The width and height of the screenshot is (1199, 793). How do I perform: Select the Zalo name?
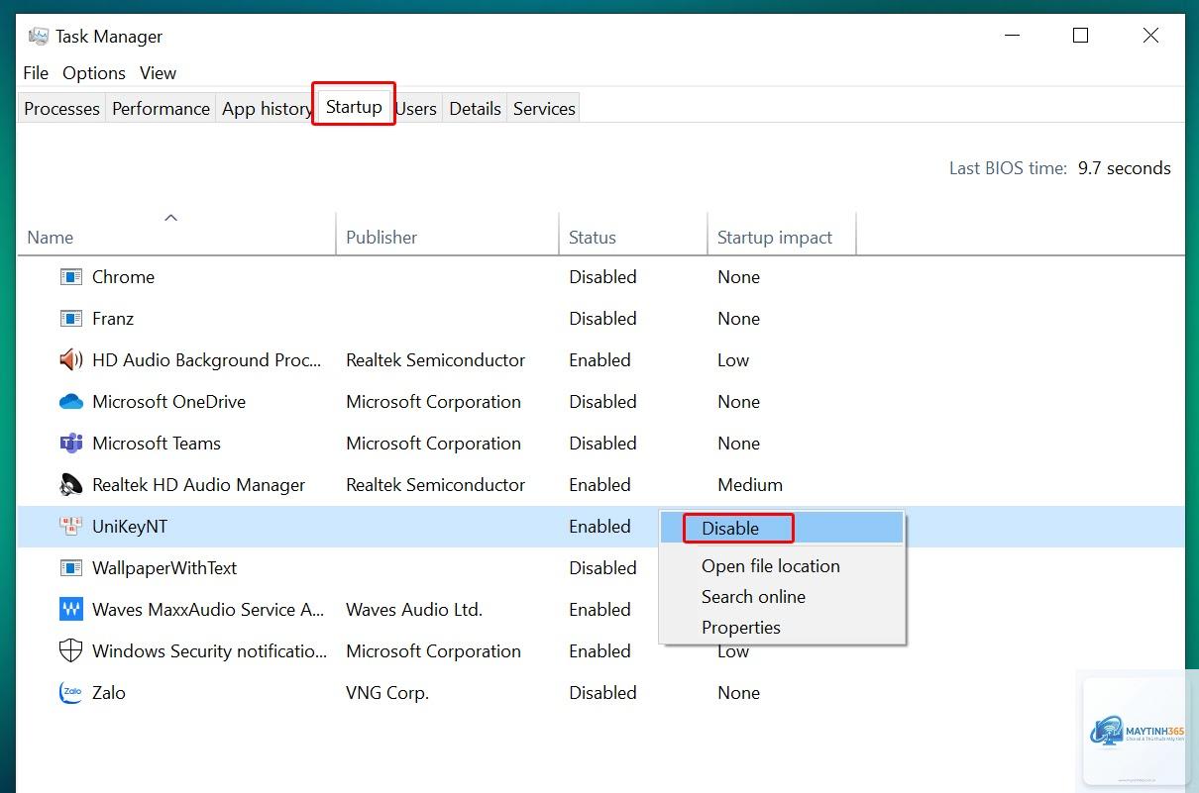[109, 693]
